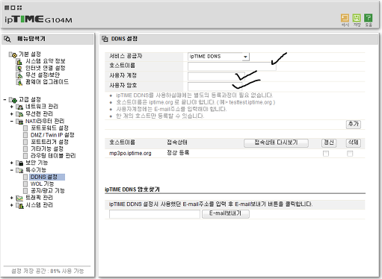Click the 추가 button

click(x=354, y=124)
